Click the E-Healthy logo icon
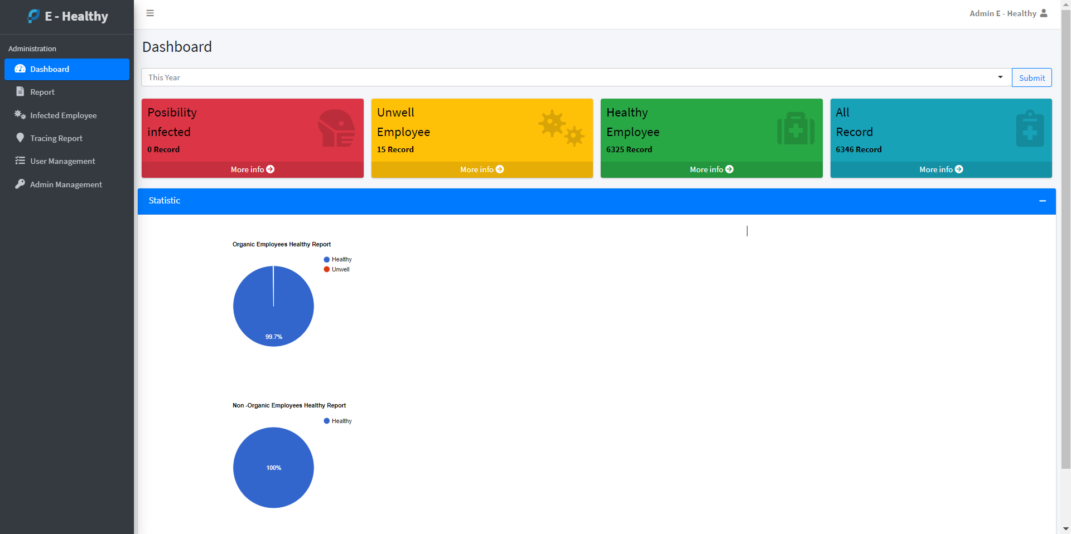 click(x=33, y=16)
